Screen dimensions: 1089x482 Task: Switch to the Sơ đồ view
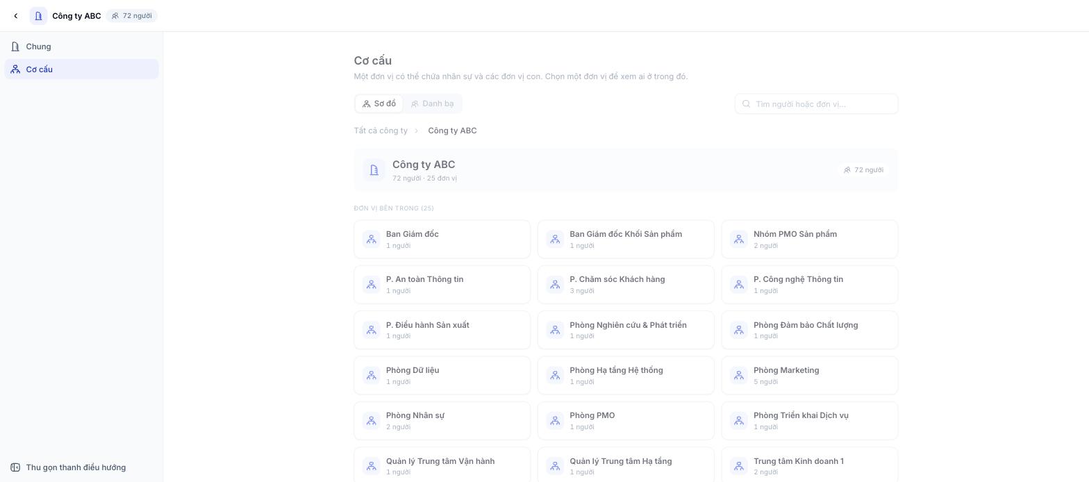(379, 104)
